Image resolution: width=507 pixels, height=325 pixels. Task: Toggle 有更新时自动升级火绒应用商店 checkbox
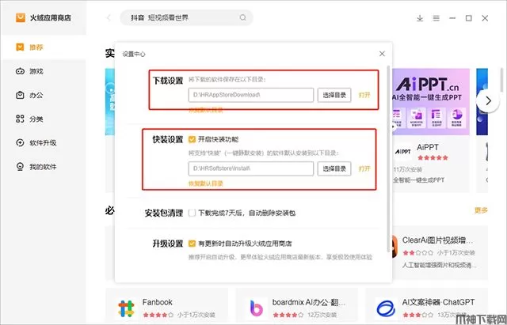pyautogui.click(x=192, y=243)
